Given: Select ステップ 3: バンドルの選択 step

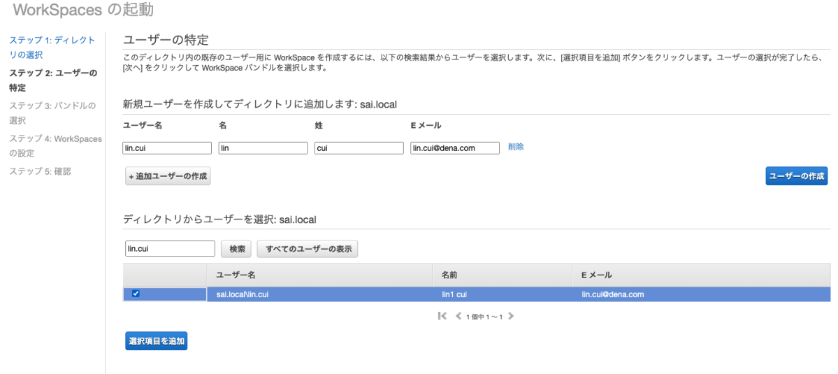Looking at the screenshot, I should tap(52, 113).
